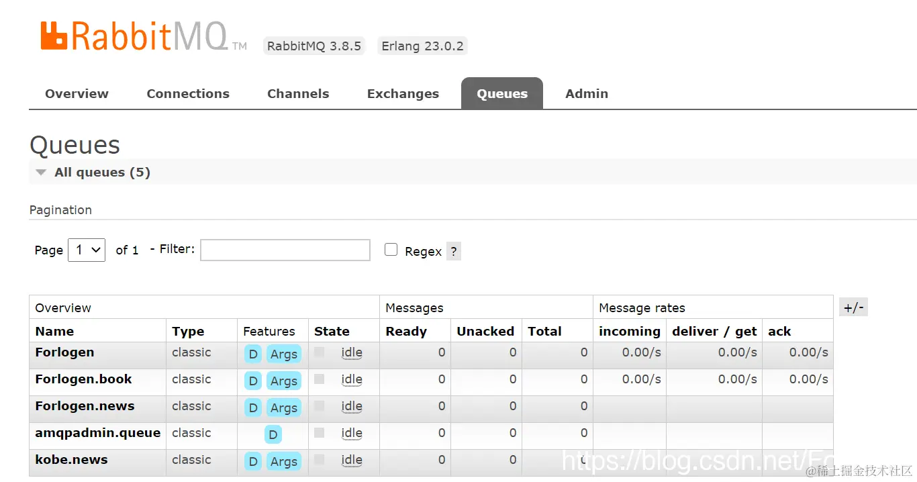Click the state square in kobe.news row
The height and width of the screenshot is (482, 917).
pos(319,459)
